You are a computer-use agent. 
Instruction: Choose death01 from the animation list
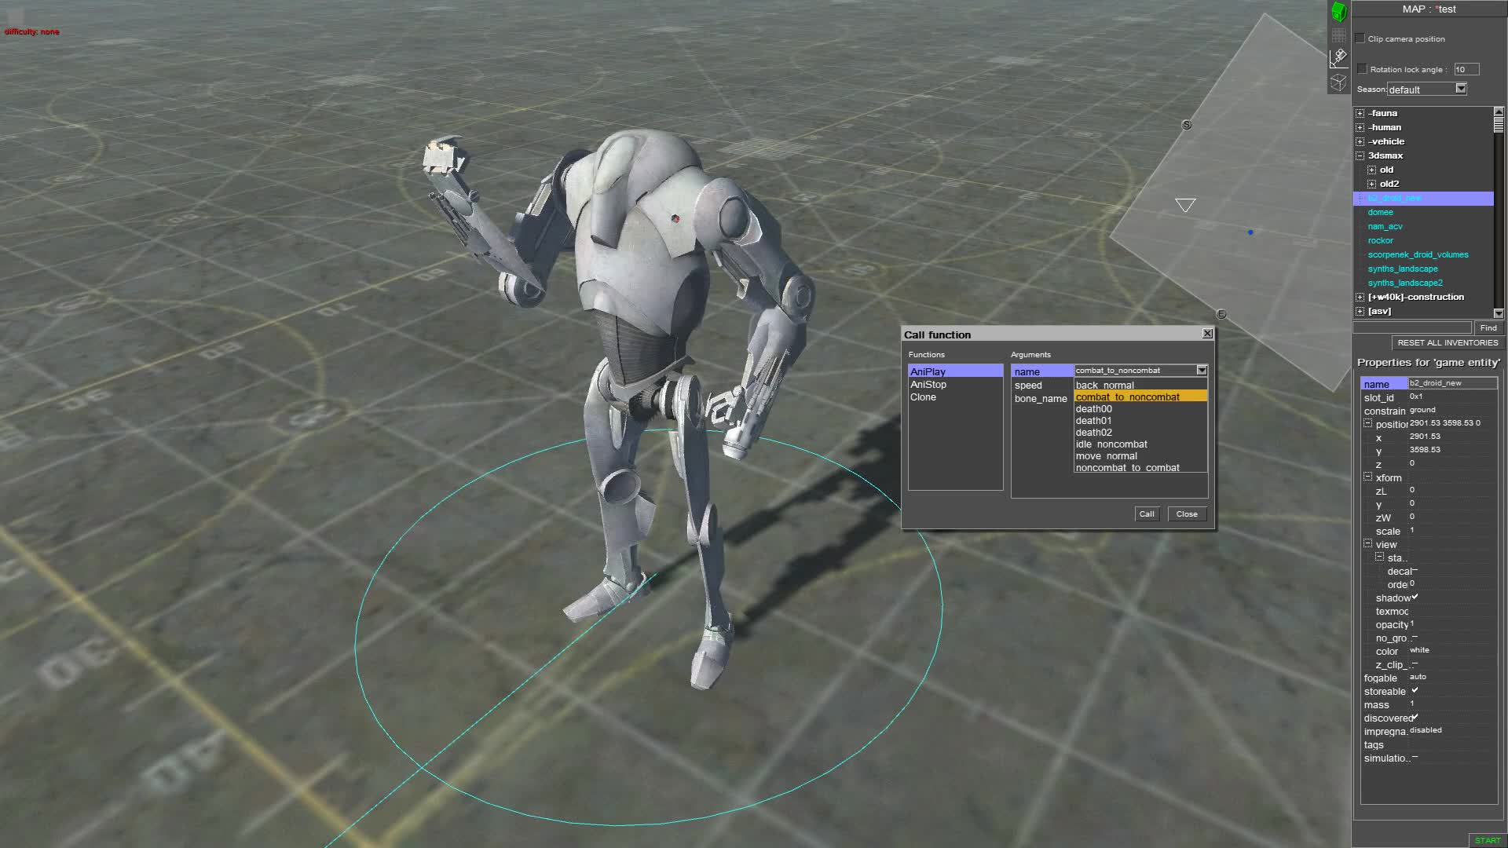1093,420
